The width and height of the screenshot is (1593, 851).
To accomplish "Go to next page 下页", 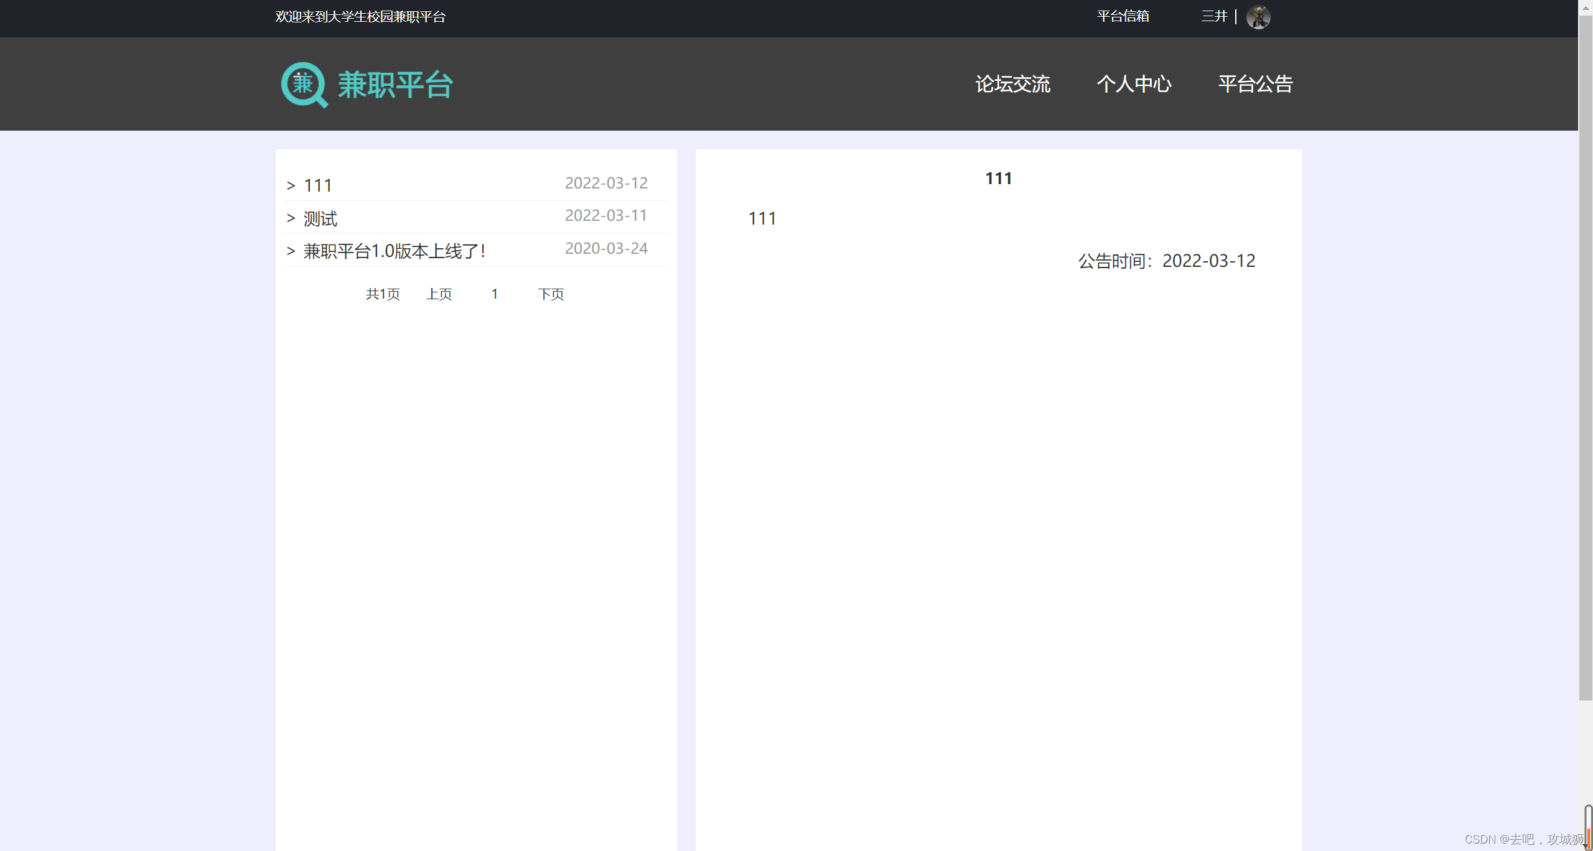I will click(551, 294).
